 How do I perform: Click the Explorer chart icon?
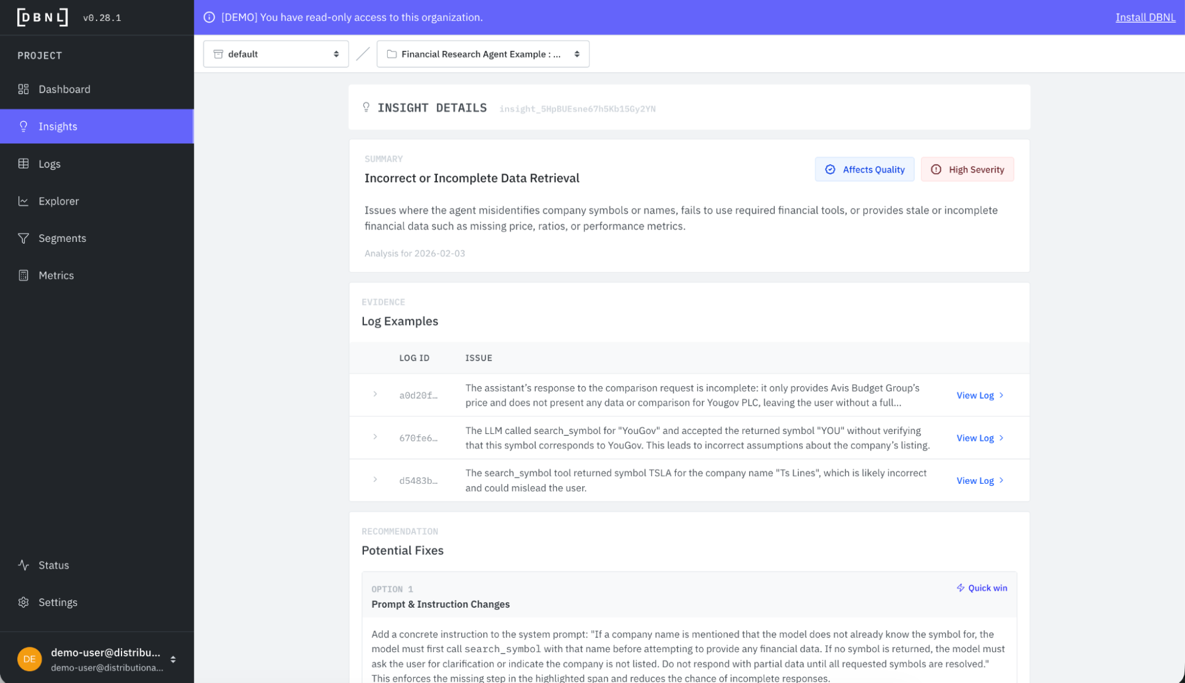tap(24, 201)
